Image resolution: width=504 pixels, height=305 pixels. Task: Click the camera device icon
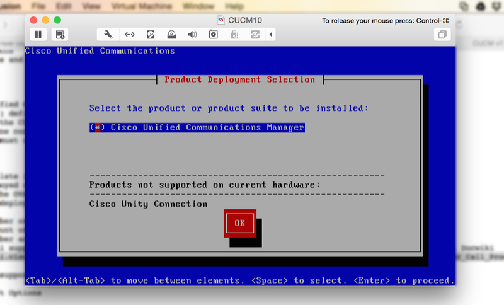(x=213, y=35)
